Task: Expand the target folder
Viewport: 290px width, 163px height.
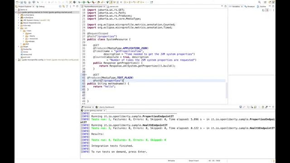Action: pyautogui.click(x=19, y=47)
